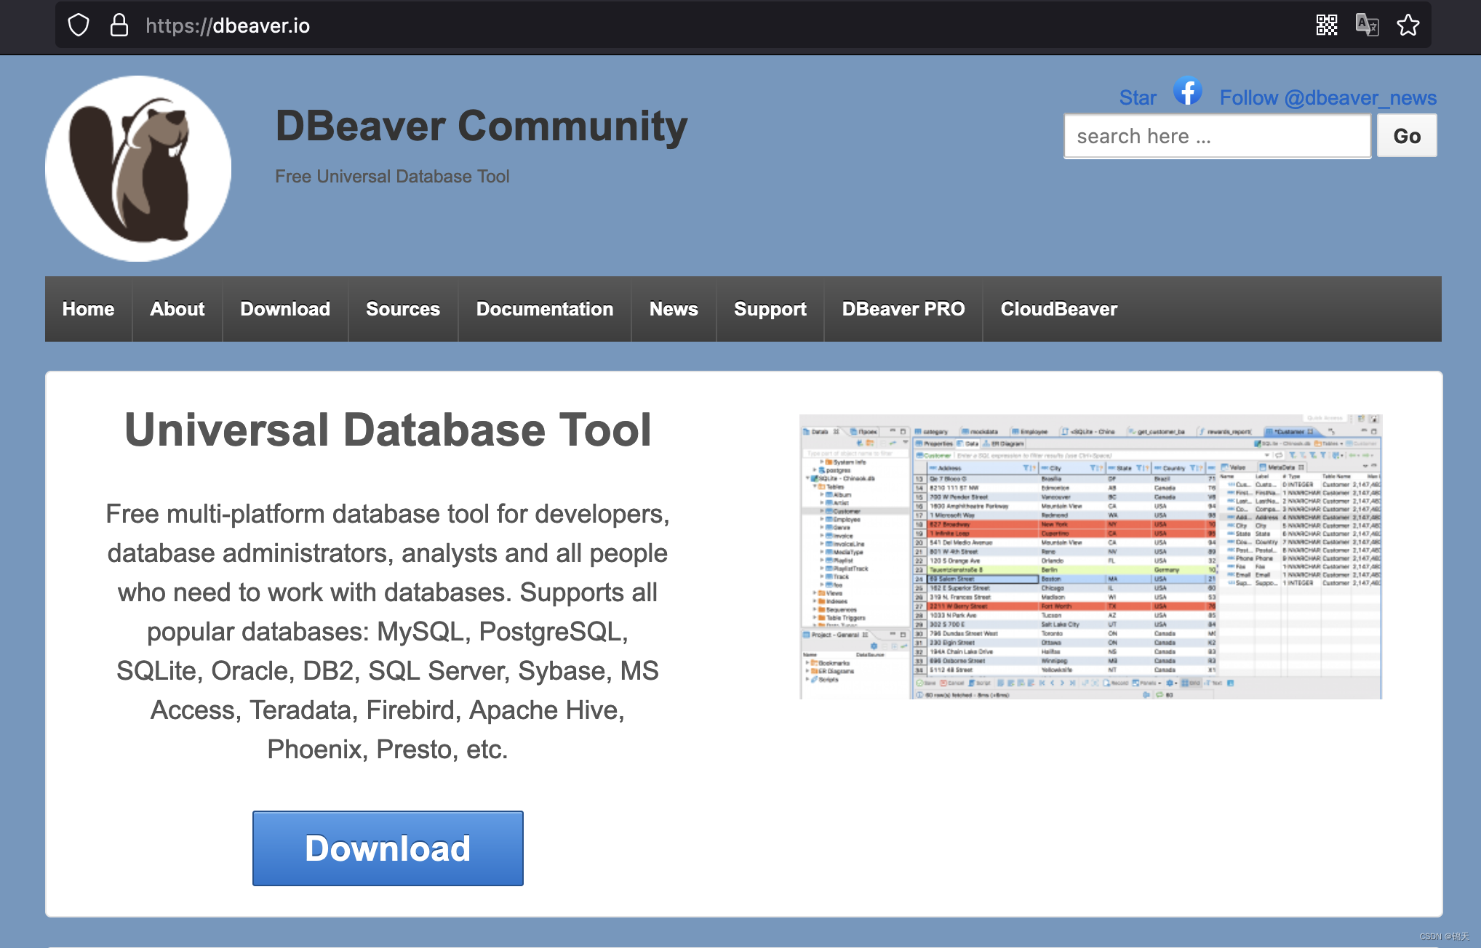The width and height of the screenshot is (1481, 948).
Task: Click the translate page icon
Action: point(1367,25)
